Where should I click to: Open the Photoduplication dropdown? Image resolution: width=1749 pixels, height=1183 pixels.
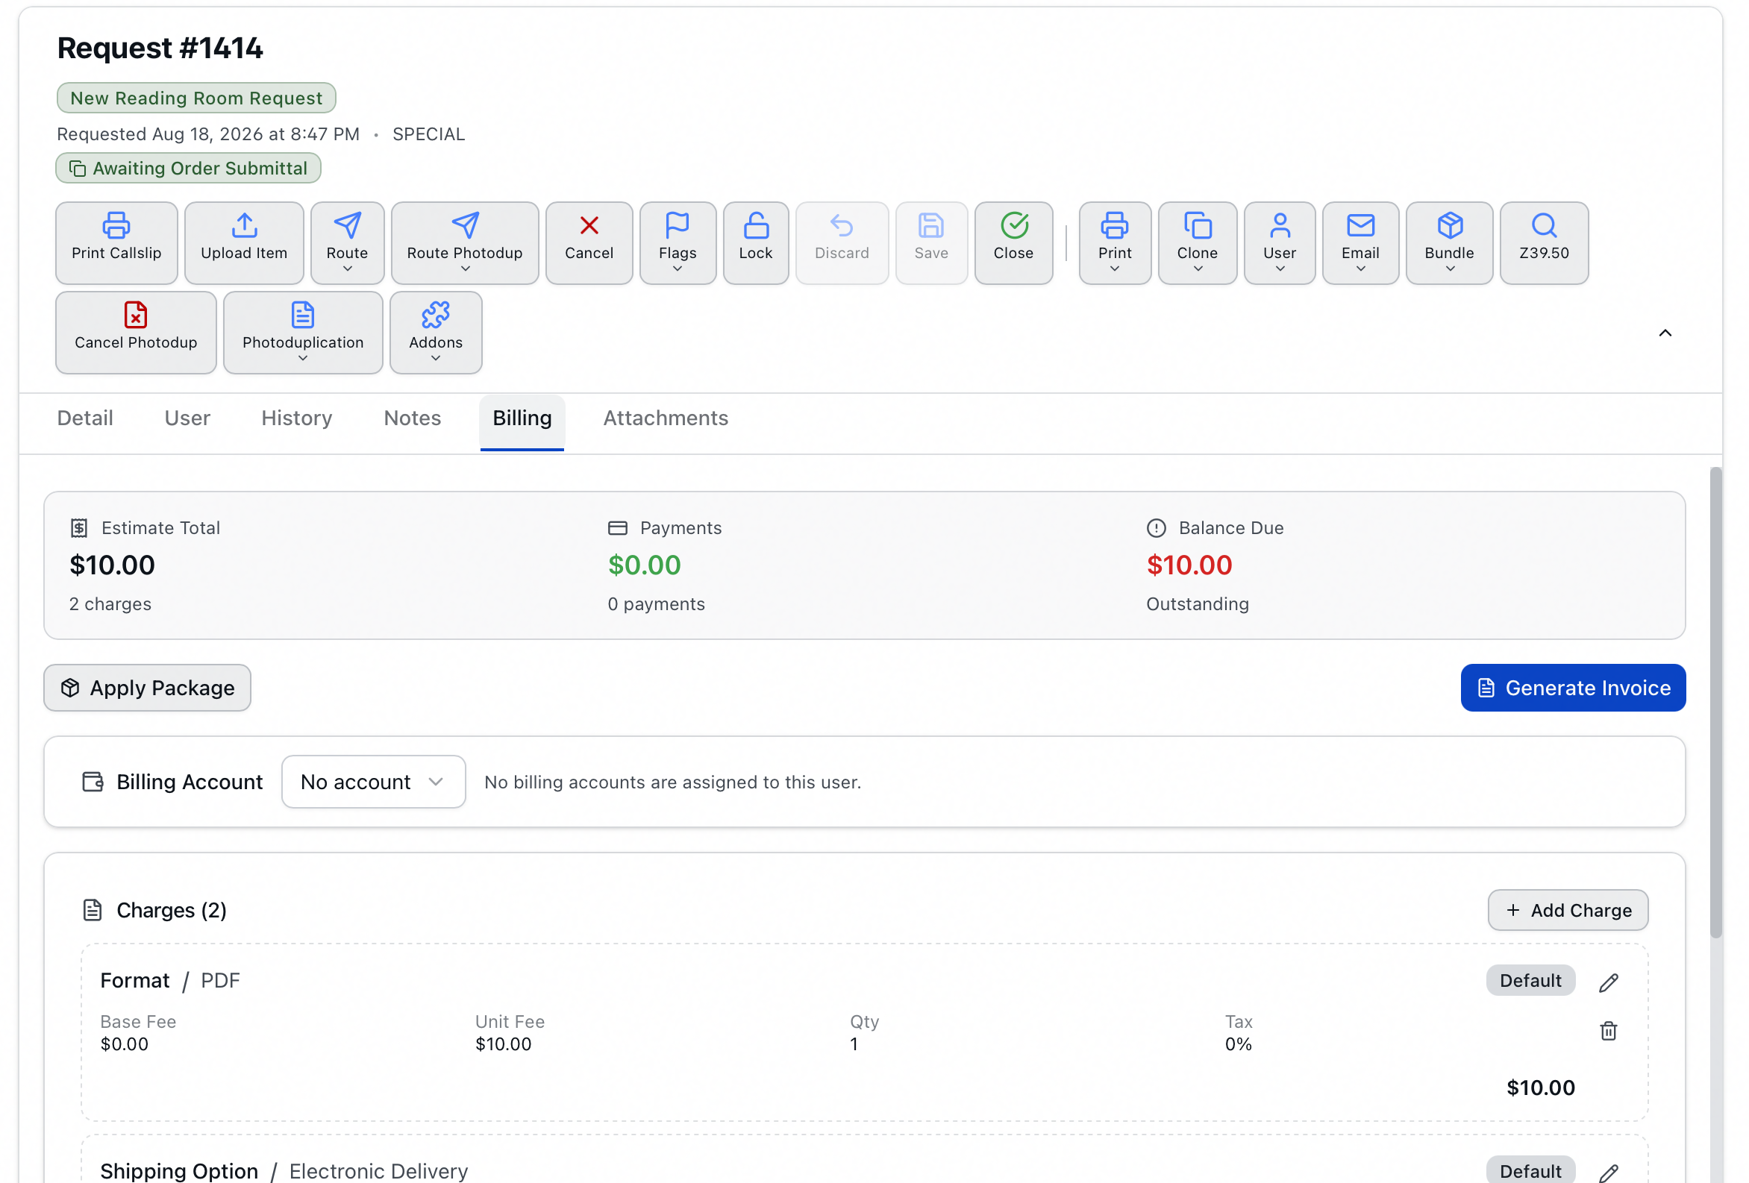coord(302,332)
